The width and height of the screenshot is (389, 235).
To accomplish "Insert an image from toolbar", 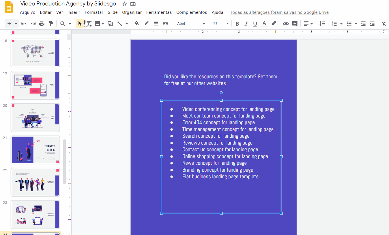I will [97, 24].
